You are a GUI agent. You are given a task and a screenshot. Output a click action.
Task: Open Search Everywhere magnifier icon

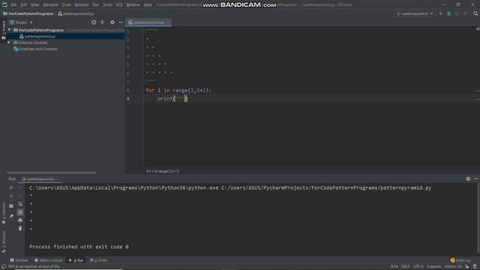pos(475,13)
